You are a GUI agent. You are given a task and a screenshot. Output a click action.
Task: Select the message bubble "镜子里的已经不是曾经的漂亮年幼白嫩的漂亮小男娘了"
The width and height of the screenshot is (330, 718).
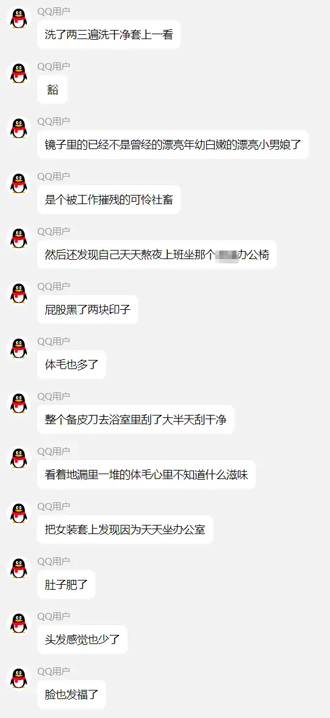pyautogui.click(x=173, y=145)
